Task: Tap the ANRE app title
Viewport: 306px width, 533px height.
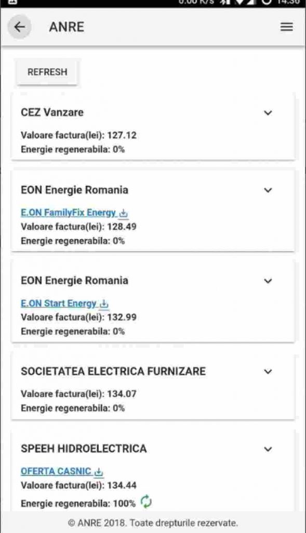Action: pos(66,27)
